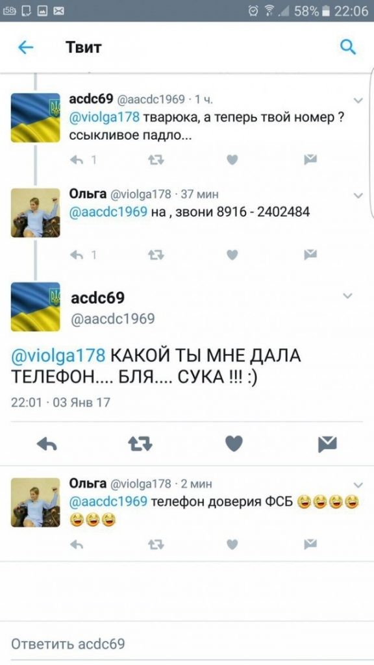Open @violga178 mention in main tweet
This screenshot has height=665, width=374.
(58, 355)
